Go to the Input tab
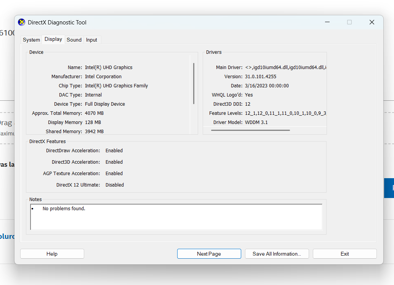394x285 pixels. 91,40
